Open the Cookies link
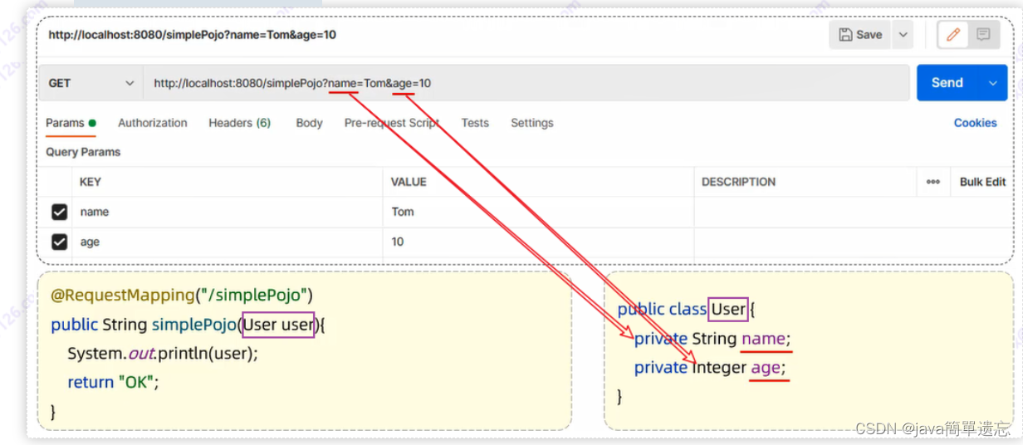This screenshot has height=445, width=1023. tap(975, 123)
